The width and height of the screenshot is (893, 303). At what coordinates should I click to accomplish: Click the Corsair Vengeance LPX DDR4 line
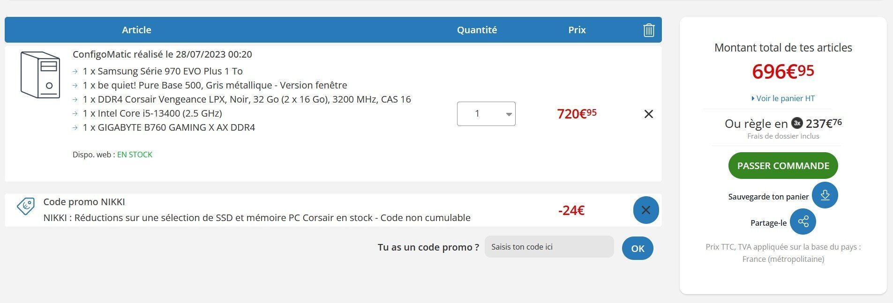click(247, 99)
